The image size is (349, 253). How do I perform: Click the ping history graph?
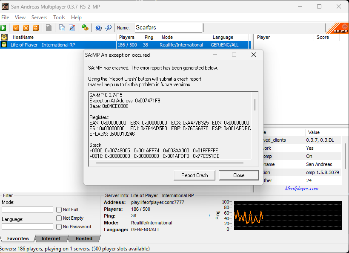coord(288,215)
